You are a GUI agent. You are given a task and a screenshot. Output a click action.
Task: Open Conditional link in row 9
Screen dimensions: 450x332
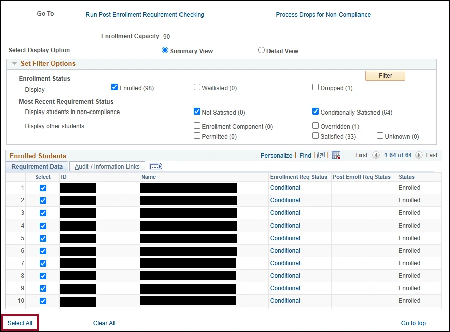point(285,288)
